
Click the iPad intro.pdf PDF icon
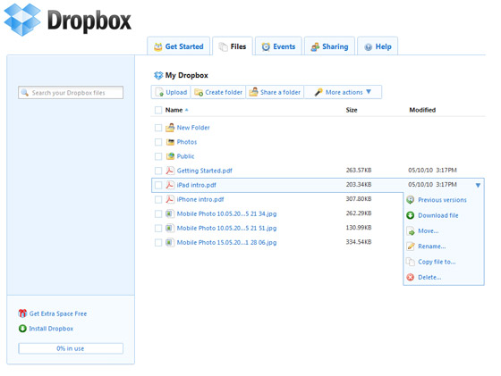click(170, 185)
